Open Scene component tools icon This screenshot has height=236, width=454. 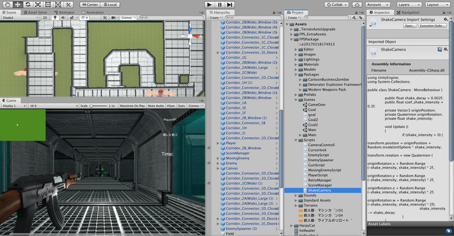coord(105,18)
